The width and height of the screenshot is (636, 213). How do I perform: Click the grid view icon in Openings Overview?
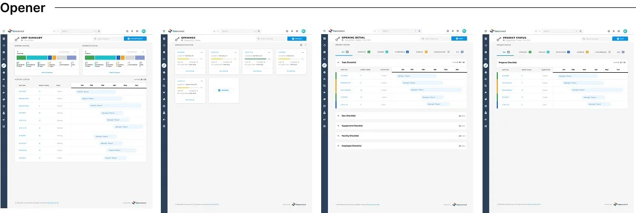click(x=301, y=45)
